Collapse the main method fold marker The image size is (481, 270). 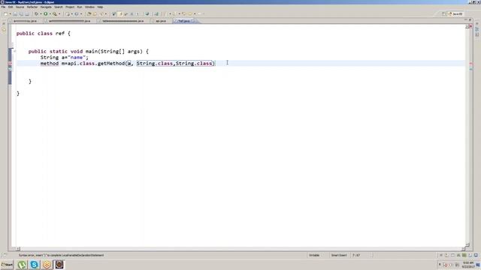(14, 52)
